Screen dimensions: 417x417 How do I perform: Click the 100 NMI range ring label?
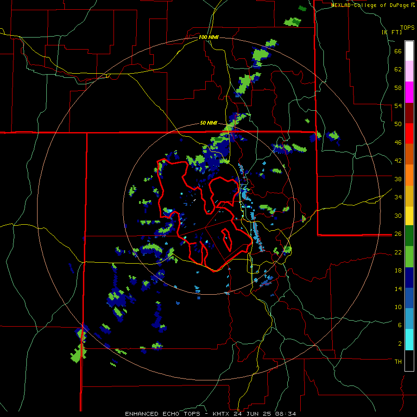(x=208, y=37)
